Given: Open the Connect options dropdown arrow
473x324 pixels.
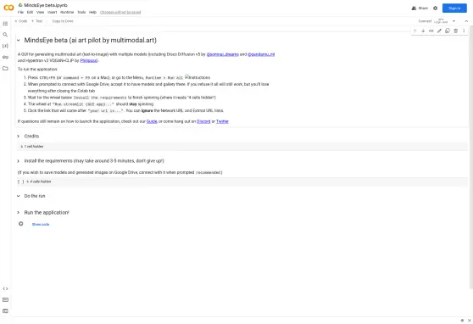Looking at the screenshot, I should tap(454, 21).
